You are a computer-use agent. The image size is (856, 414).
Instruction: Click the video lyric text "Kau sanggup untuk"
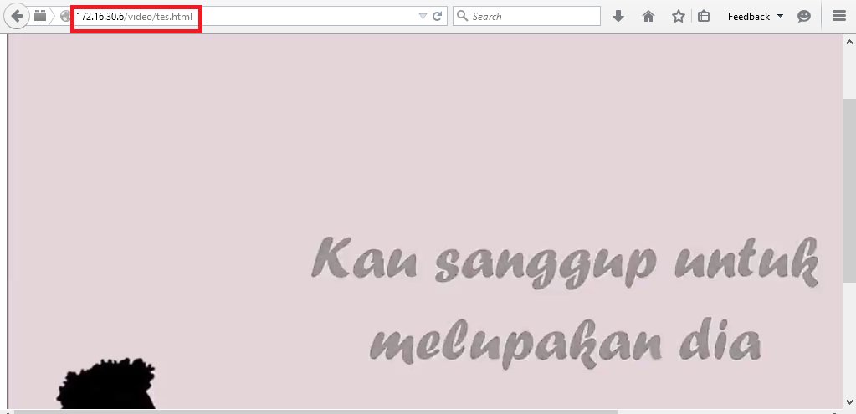click(565, 261)
